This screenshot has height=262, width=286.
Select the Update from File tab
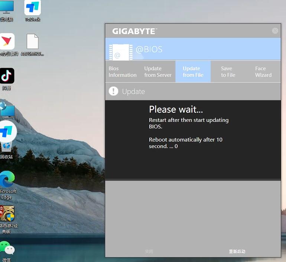pos(193,72)
